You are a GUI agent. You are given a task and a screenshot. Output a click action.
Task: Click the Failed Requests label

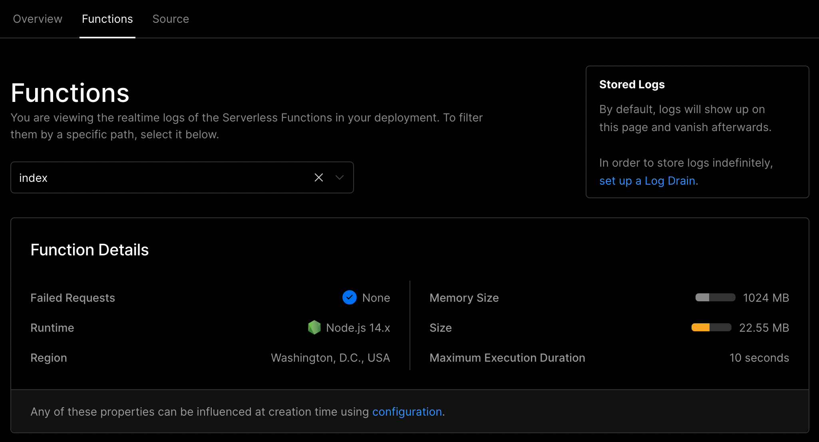73,298
